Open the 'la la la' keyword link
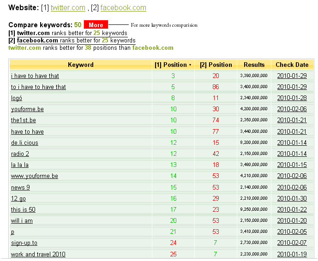The width and height of the screenshot is (318, 261). 20,165
